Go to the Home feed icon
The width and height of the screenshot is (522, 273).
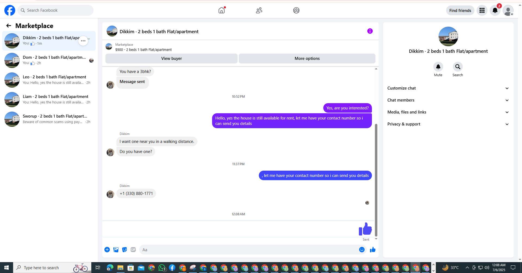222,10
